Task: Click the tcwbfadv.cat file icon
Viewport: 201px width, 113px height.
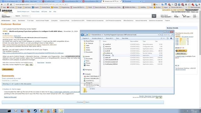Action: 104,53
